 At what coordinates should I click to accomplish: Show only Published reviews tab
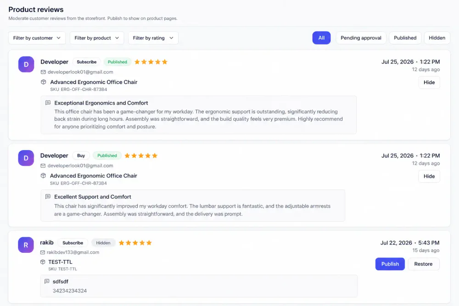405,38
